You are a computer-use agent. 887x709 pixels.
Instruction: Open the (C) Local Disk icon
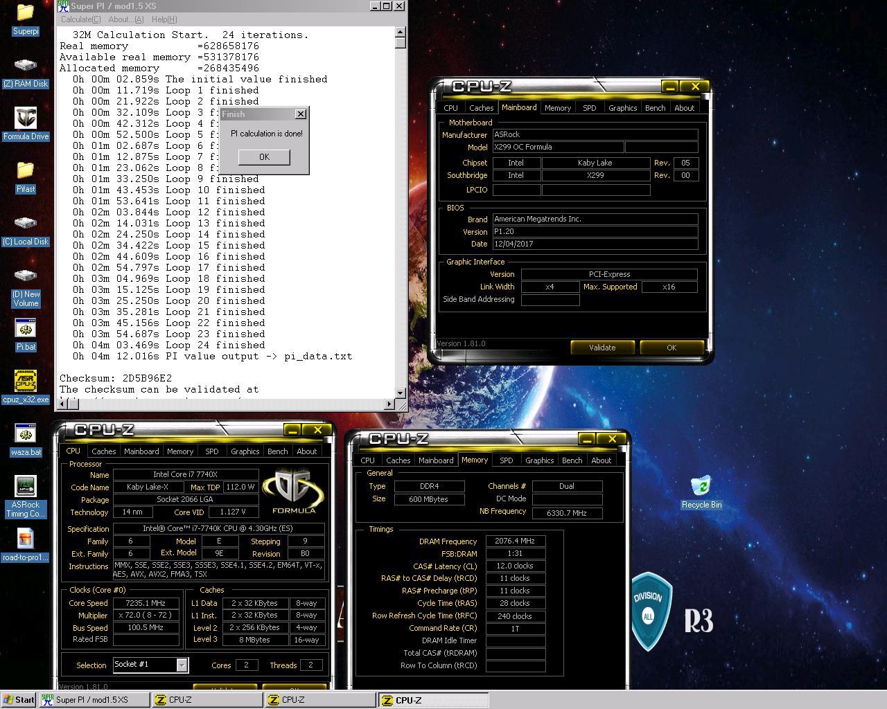pos(26,230)
